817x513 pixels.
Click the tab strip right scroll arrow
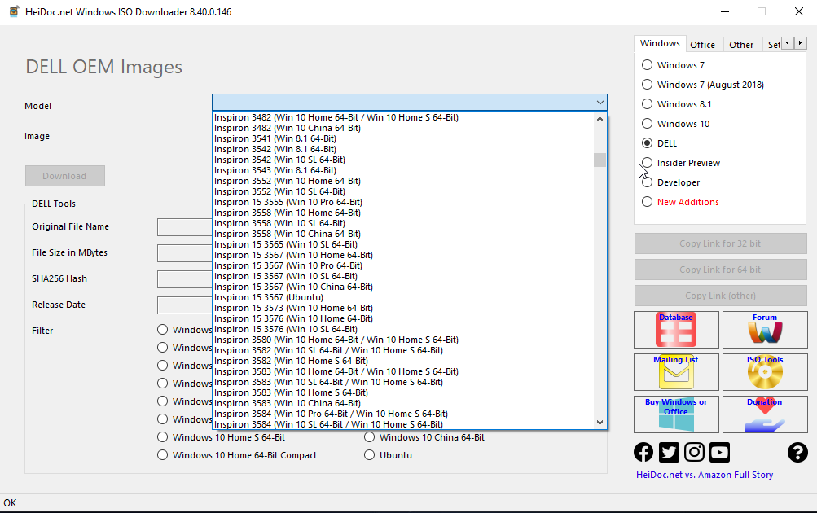[801, 43]
